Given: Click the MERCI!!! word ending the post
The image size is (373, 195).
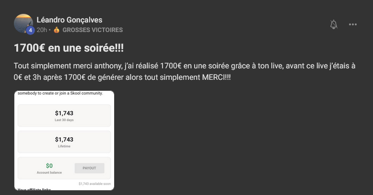Looking at the screenshot, I should [216, 77].
